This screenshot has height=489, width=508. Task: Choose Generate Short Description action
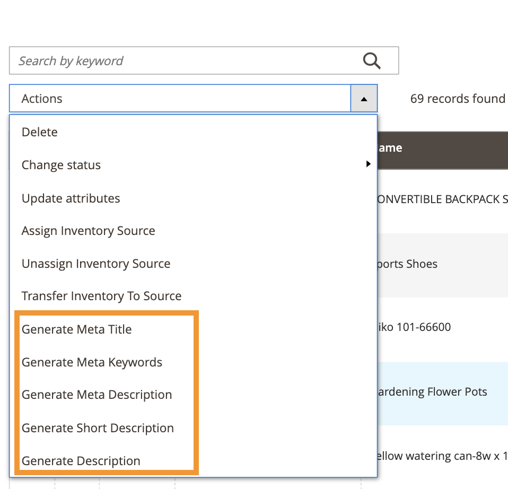(98, 428)
